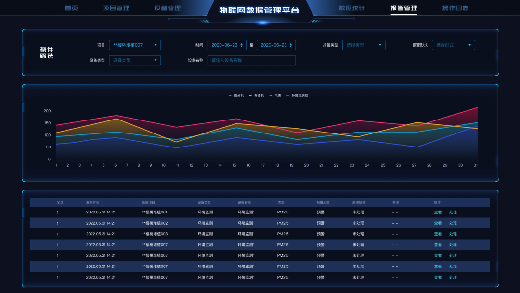Switch to the 项目管理 tab
The width and height of the screenshot is (520, 293).
click(x=116, y=8)
